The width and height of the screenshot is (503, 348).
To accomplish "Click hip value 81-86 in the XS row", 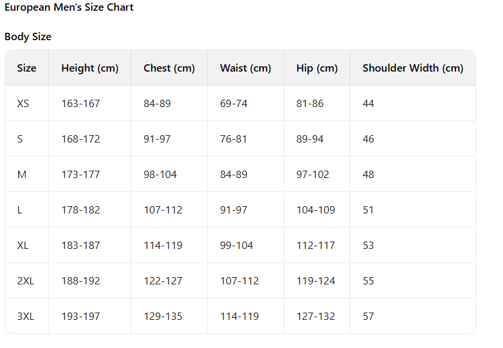I will (x=310, y=104).
